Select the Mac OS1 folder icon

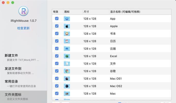point(67,79)
